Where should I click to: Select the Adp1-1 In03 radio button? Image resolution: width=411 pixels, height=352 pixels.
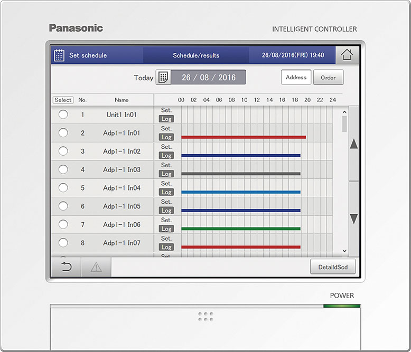tap(63, 169)
